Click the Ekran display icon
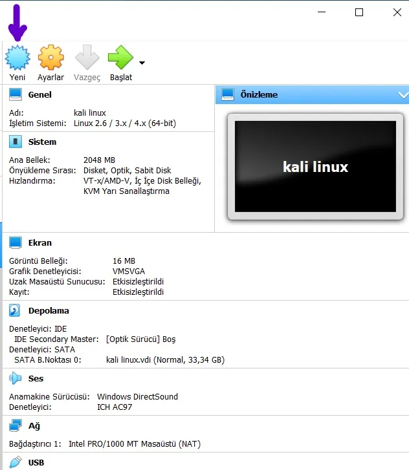The height and width of the screenshot is (470, 409). [16, 242]
